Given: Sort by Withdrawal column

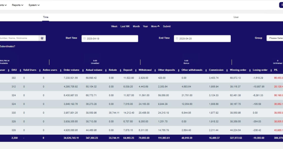Looking at the screenshot, I should 145,70.
